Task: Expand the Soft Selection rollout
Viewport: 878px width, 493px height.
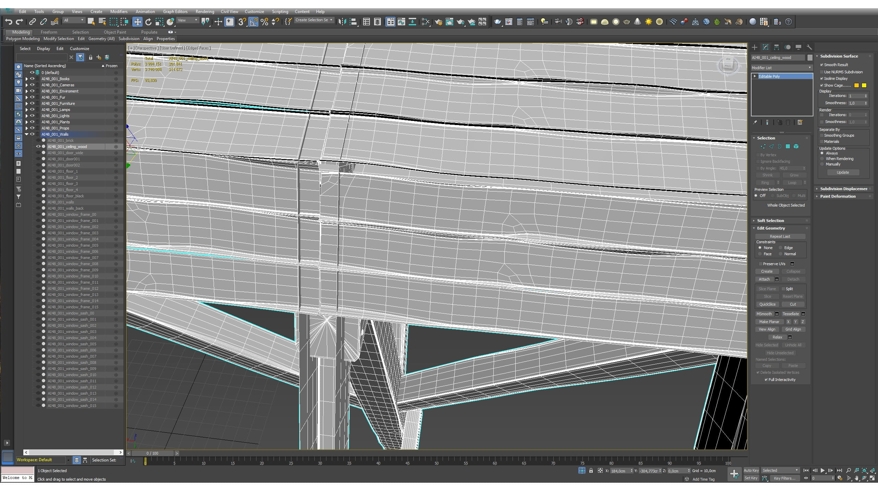Action: tap(770, 221)
